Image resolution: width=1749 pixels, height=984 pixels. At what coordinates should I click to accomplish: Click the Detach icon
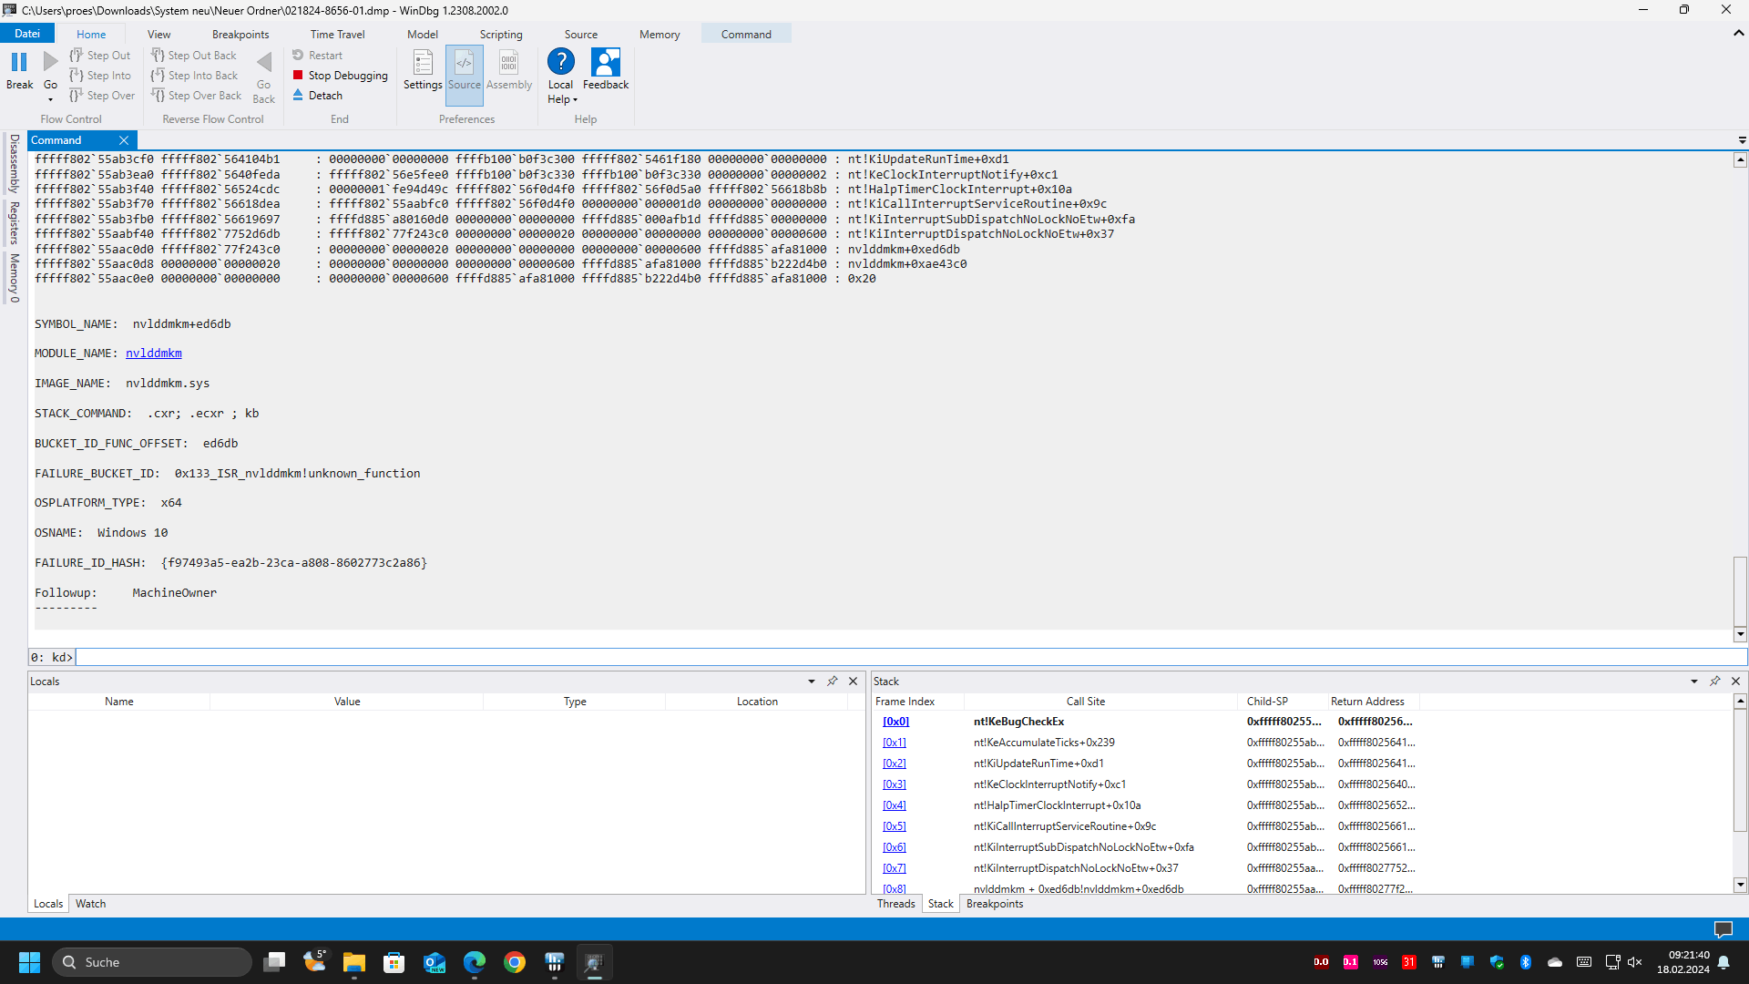pos(298,96)
